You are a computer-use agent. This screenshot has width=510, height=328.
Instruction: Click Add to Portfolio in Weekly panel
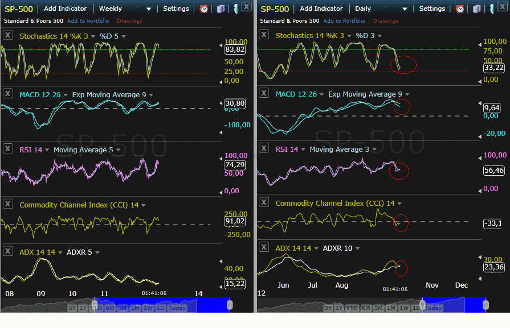[x=88, y=21]
